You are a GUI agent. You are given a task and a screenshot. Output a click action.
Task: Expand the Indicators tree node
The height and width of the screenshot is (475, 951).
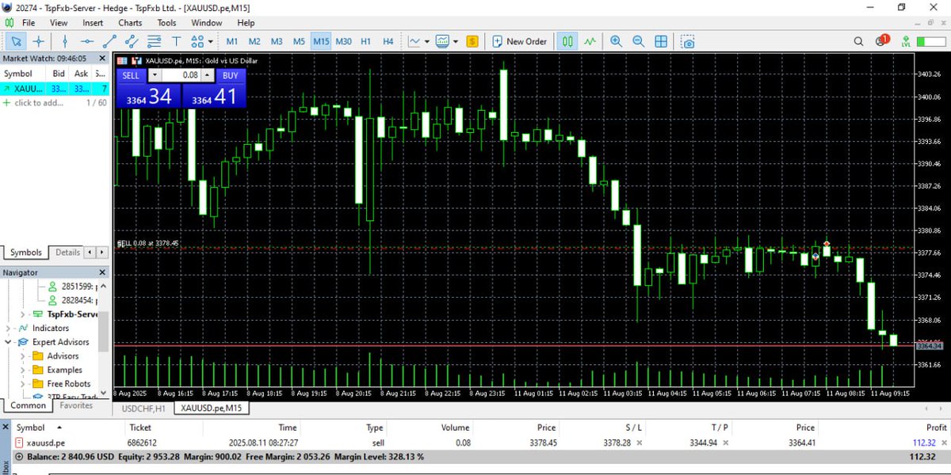coord(9,328)
